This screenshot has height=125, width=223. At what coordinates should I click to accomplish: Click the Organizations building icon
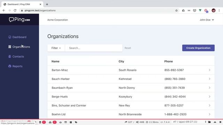[10, 47]
